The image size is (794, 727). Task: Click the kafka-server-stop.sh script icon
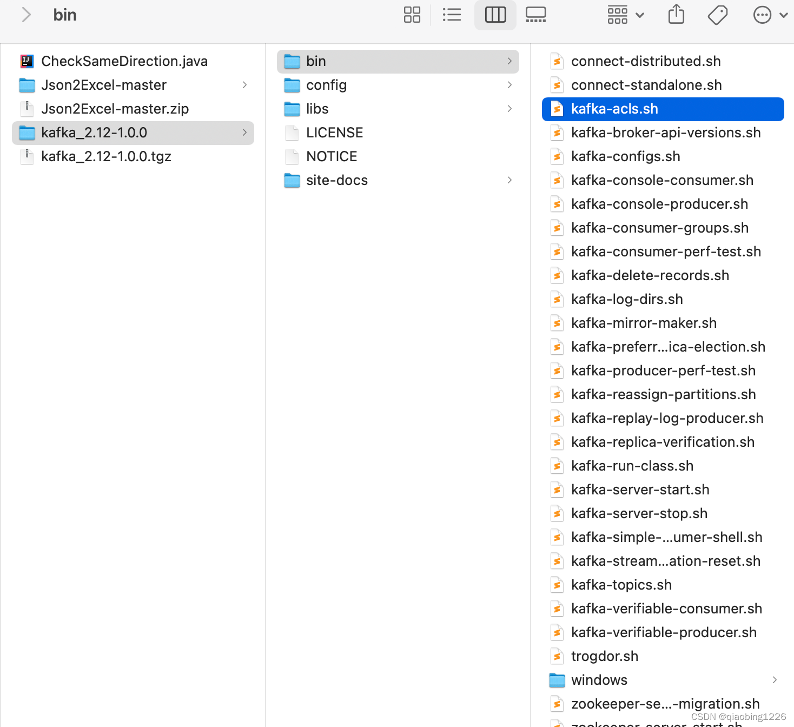click(557, 513)
